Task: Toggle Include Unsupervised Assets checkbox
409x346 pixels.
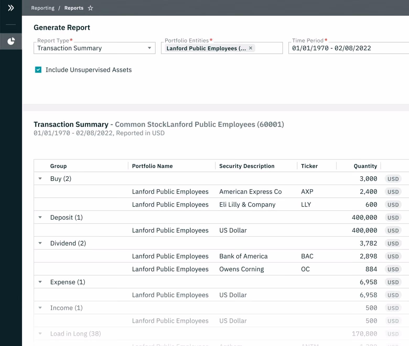Action: (x=38, y=70)
